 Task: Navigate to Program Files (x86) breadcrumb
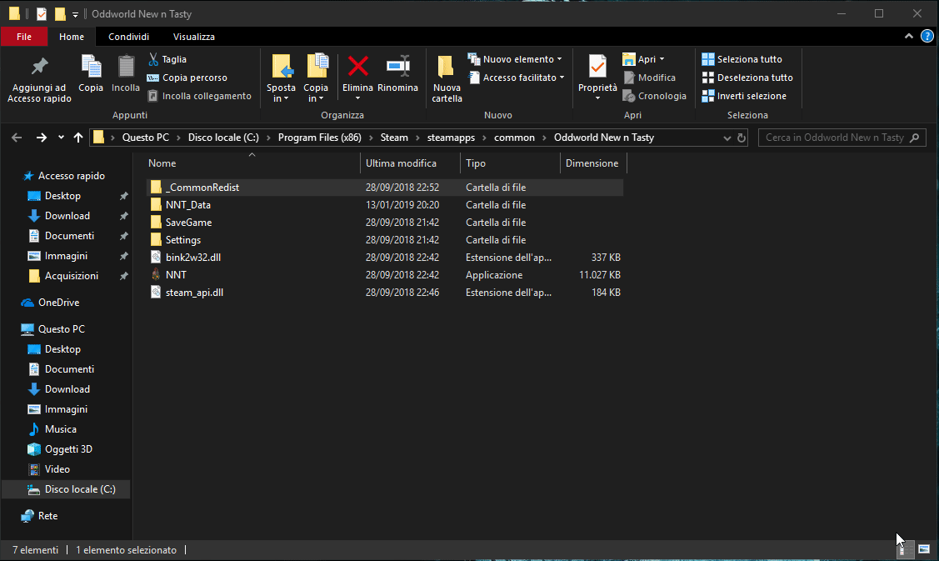tap(320, 138)
